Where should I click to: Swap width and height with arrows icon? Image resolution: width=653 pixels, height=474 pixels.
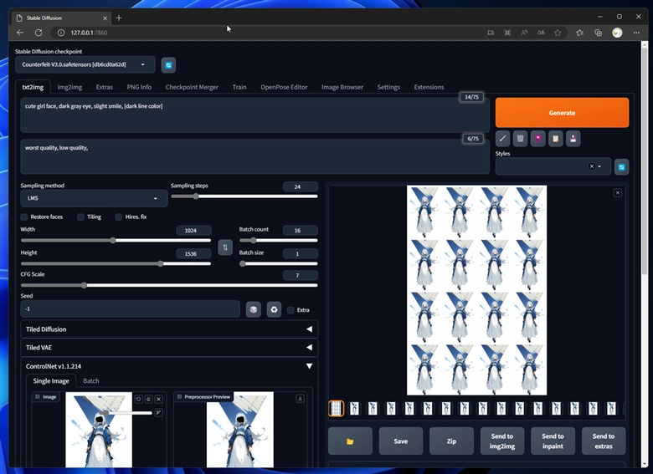pyautogui.click(x=224, y=247)
